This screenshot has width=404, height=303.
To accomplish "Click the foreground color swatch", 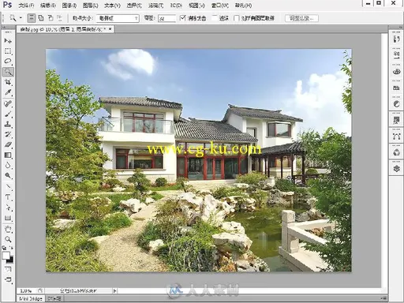I will pos(6,256).
